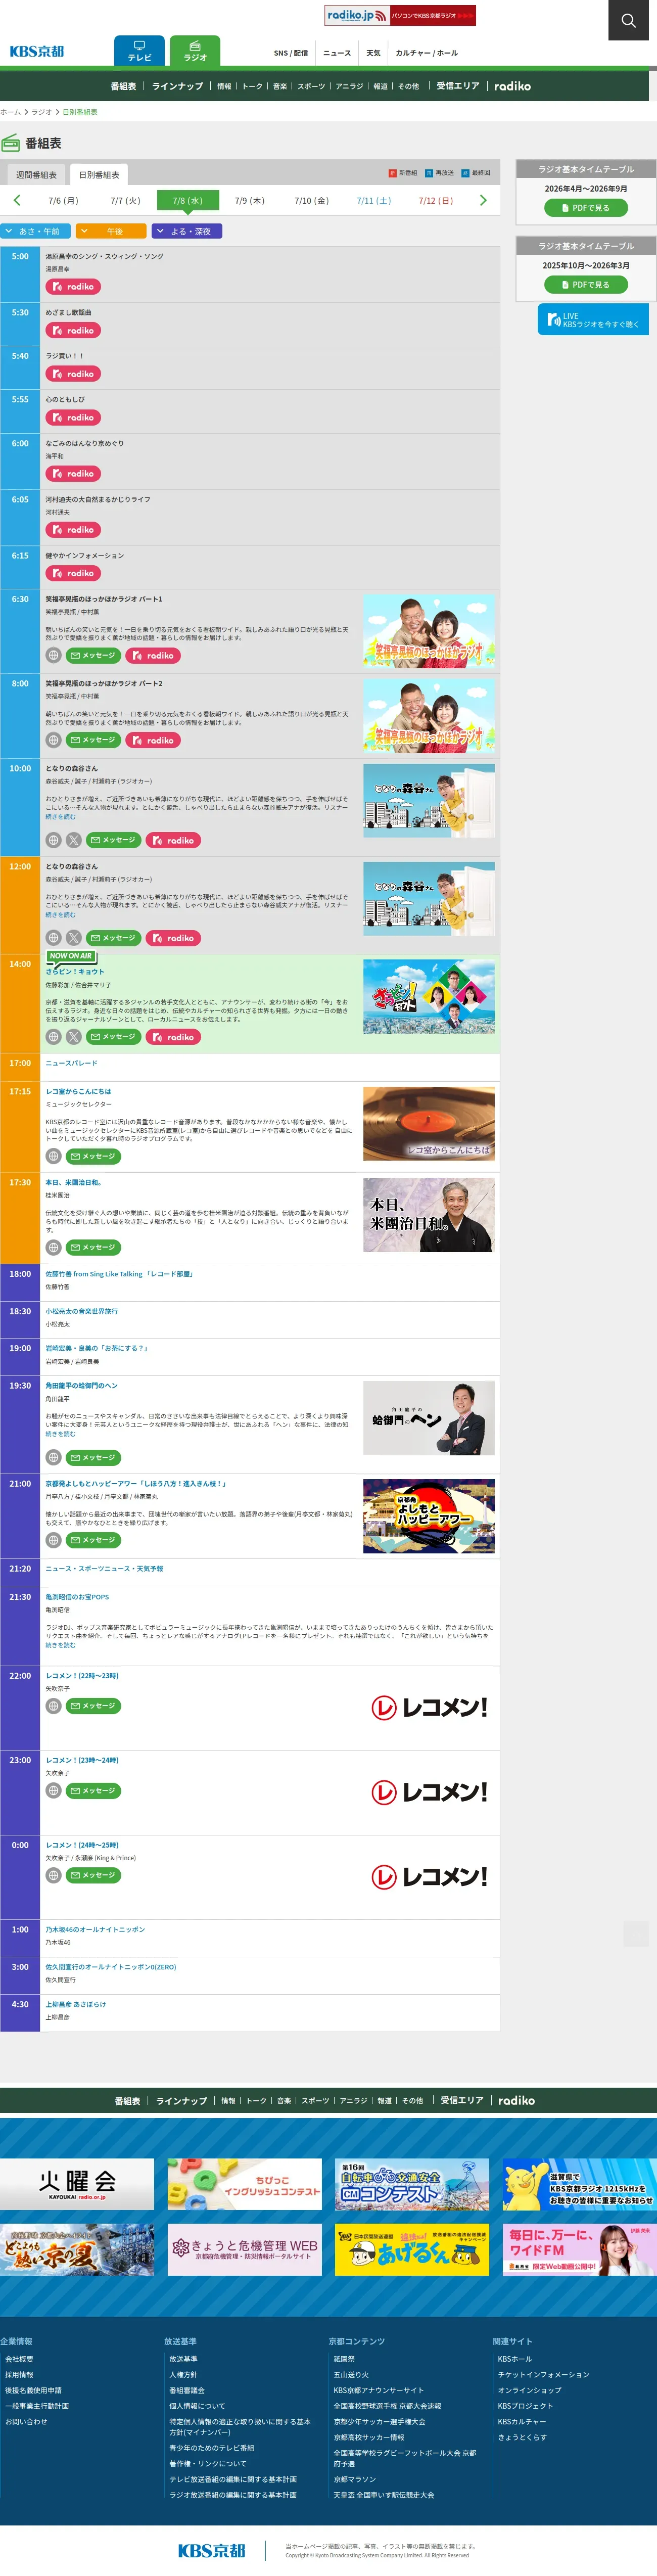The image size is (657, 2576).
Task: Expand 続きを読む for 12:00 となりの森谷さん
Action: click(60, 915)
